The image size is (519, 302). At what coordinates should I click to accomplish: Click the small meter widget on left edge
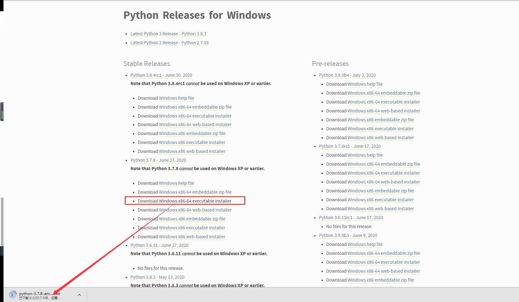(2, 111)
